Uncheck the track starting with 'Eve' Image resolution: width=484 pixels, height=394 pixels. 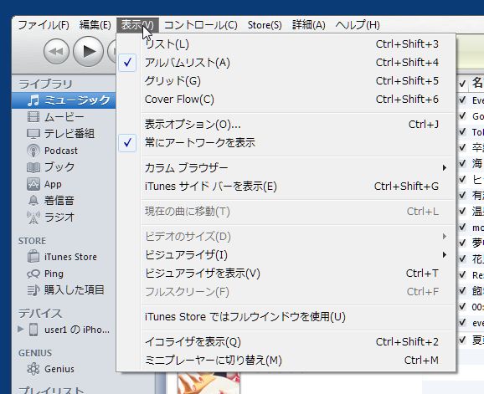tap(462, 100)
